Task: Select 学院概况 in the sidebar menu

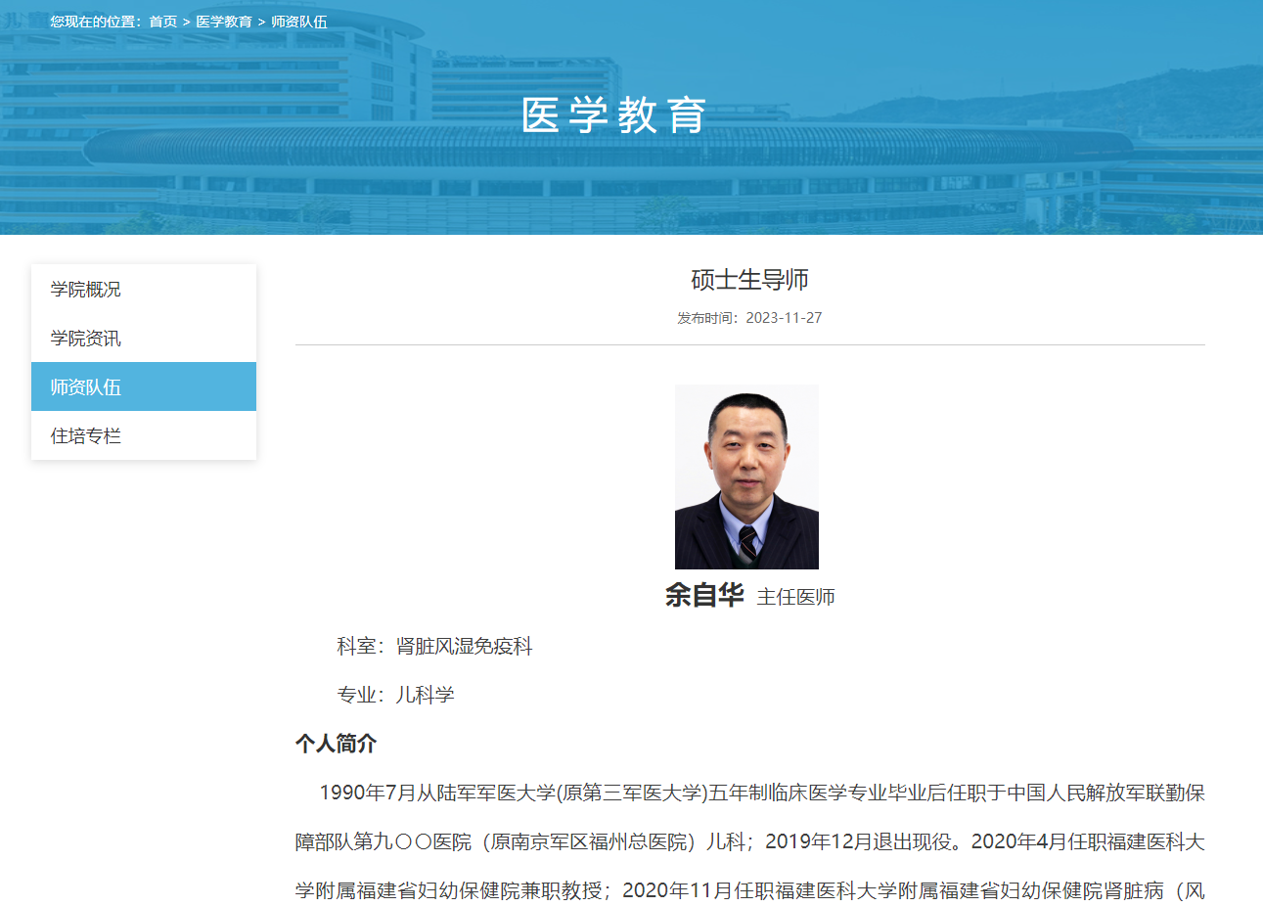Action: pyautogui.click(x=144, y=289)
